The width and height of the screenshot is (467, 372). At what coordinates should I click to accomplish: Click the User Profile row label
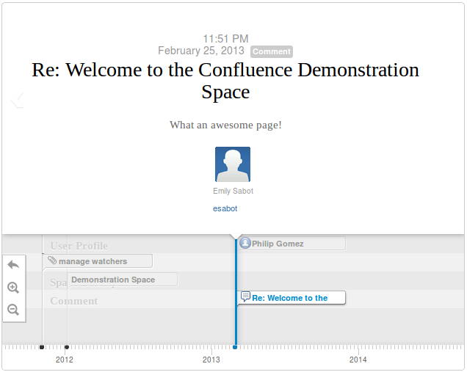click(79, 246)
